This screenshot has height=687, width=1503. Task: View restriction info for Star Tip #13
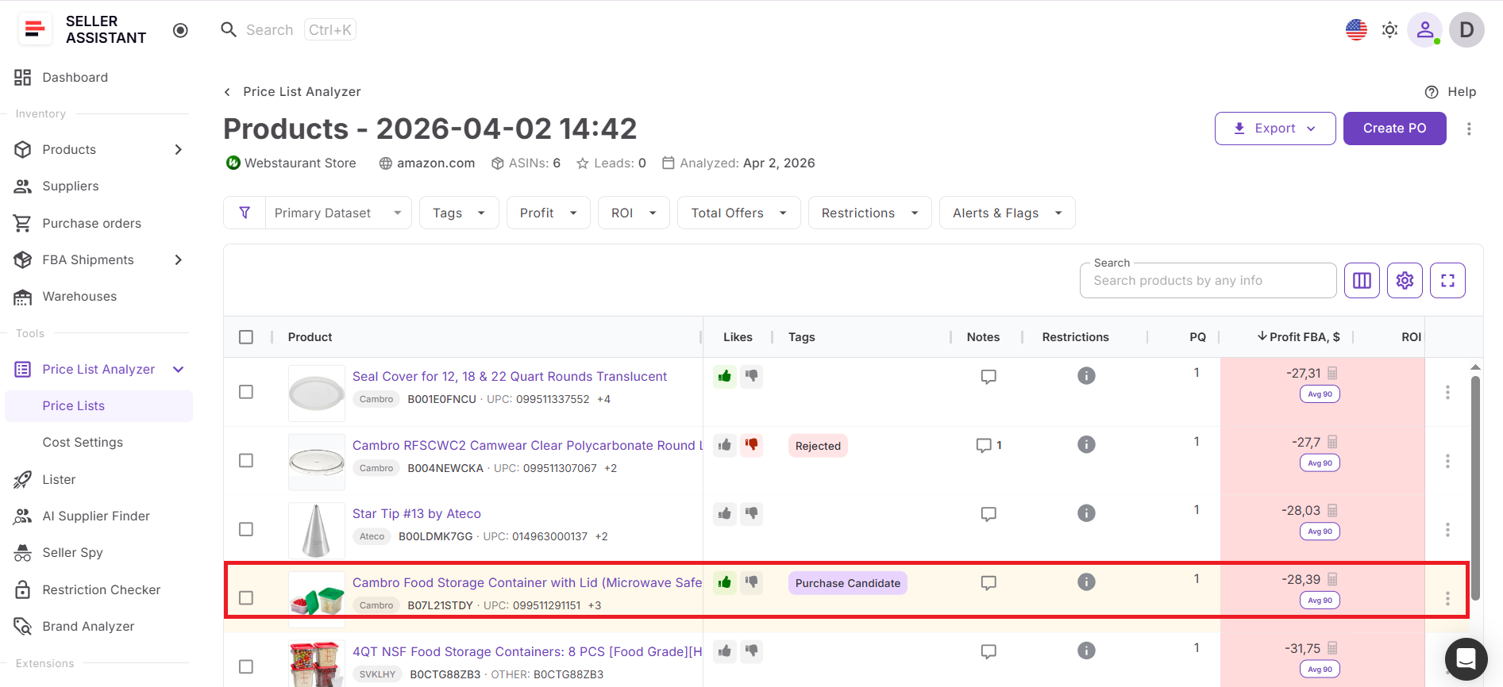click(1086, 513)
